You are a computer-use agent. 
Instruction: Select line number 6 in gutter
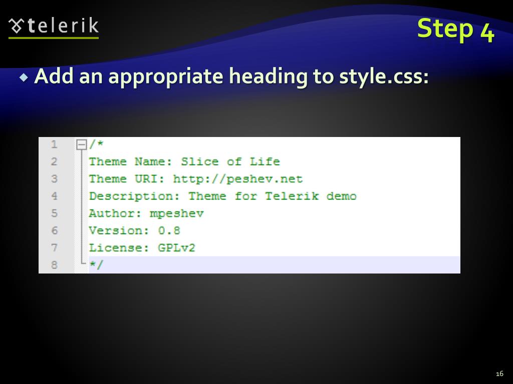54,230
